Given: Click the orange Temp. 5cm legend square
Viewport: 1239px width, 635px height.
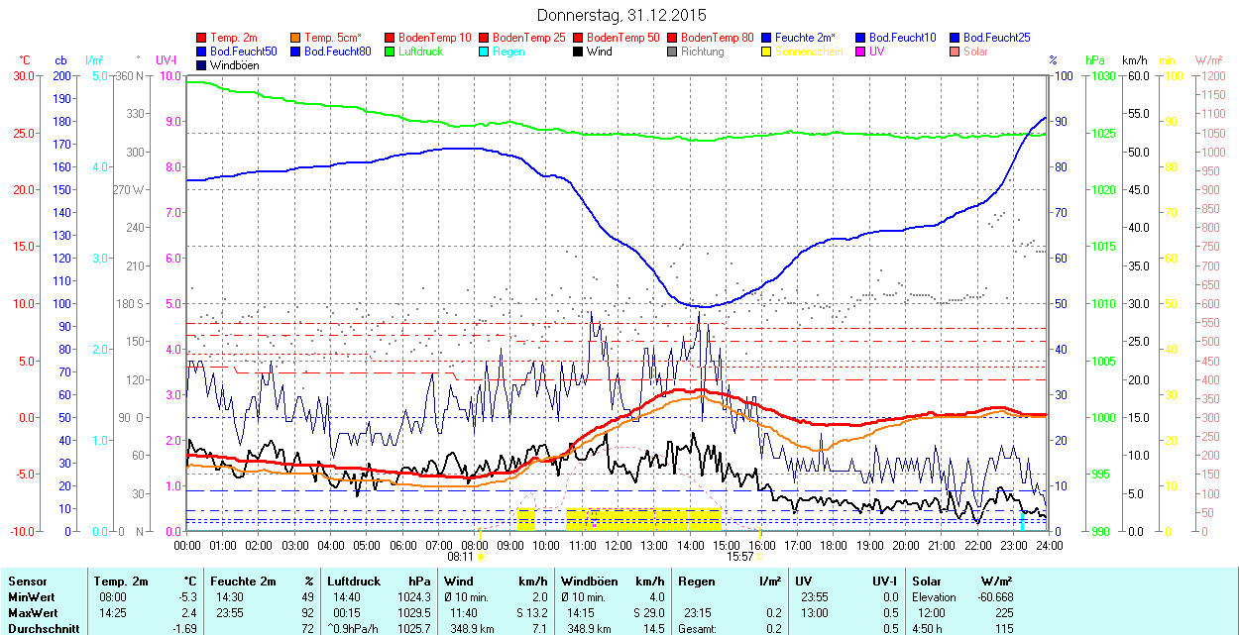Looking at the screenshot, I should [296, 38].
